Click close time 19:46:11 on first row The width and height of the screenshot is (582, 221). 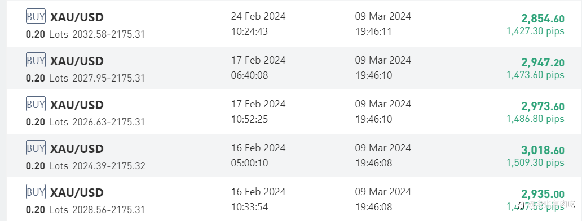(373, 31)
